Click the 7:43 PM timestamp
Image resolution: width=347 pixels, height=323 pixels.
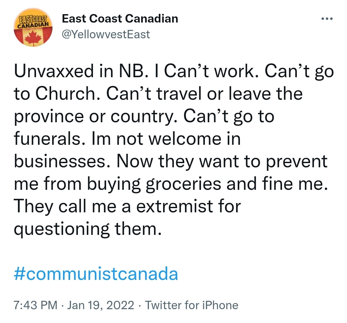(35, 305)
